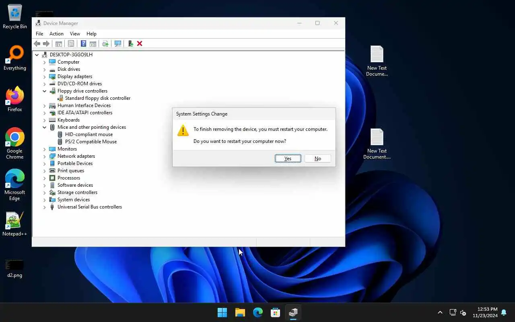
Task: Expand the Disk drives category
Action: (x=45, y=69)
